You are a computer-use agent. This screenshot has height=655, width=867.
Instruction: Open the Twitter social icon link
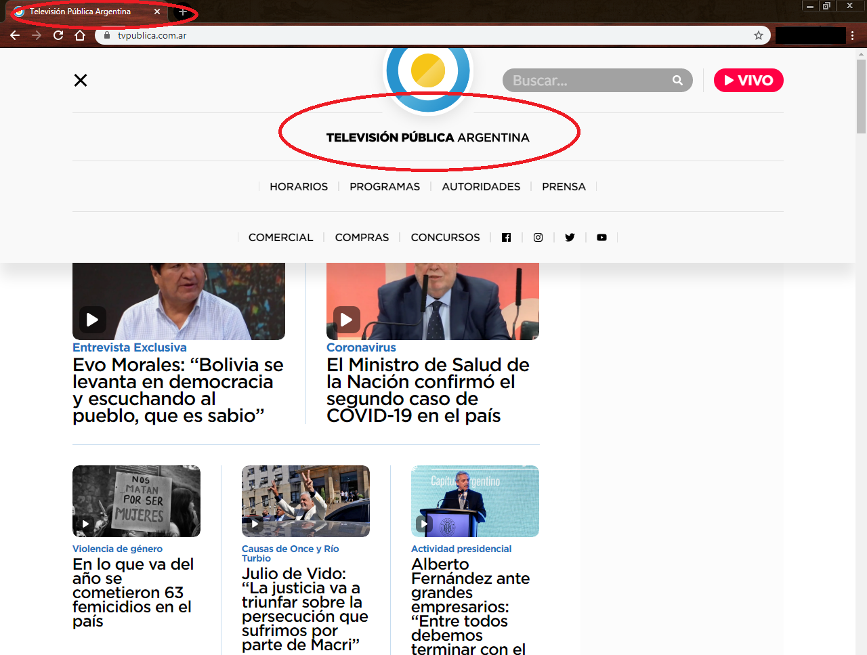click(570, 238)
